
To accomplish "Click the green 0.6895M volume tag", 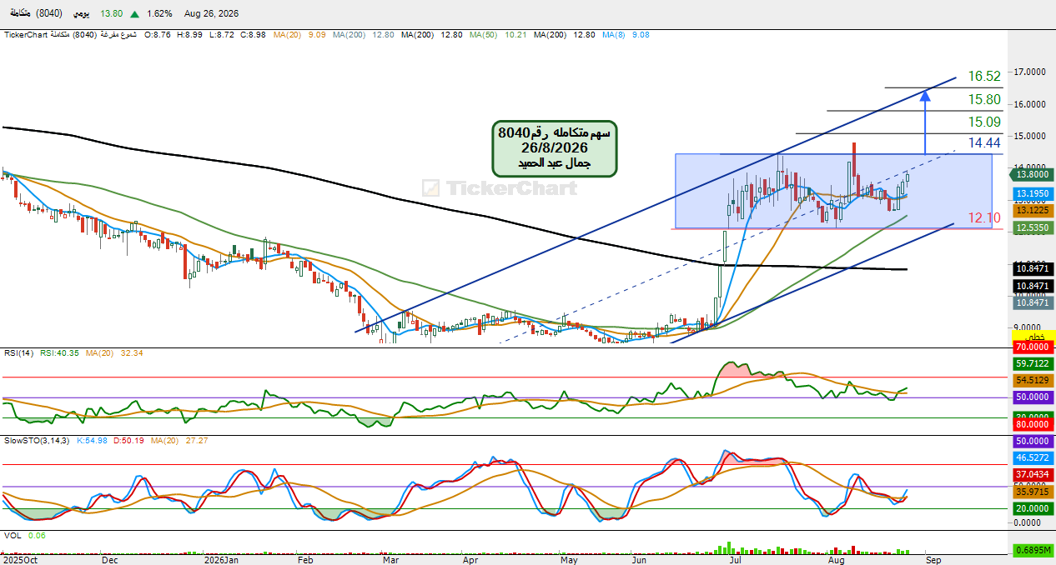I will coord(1032,550).
